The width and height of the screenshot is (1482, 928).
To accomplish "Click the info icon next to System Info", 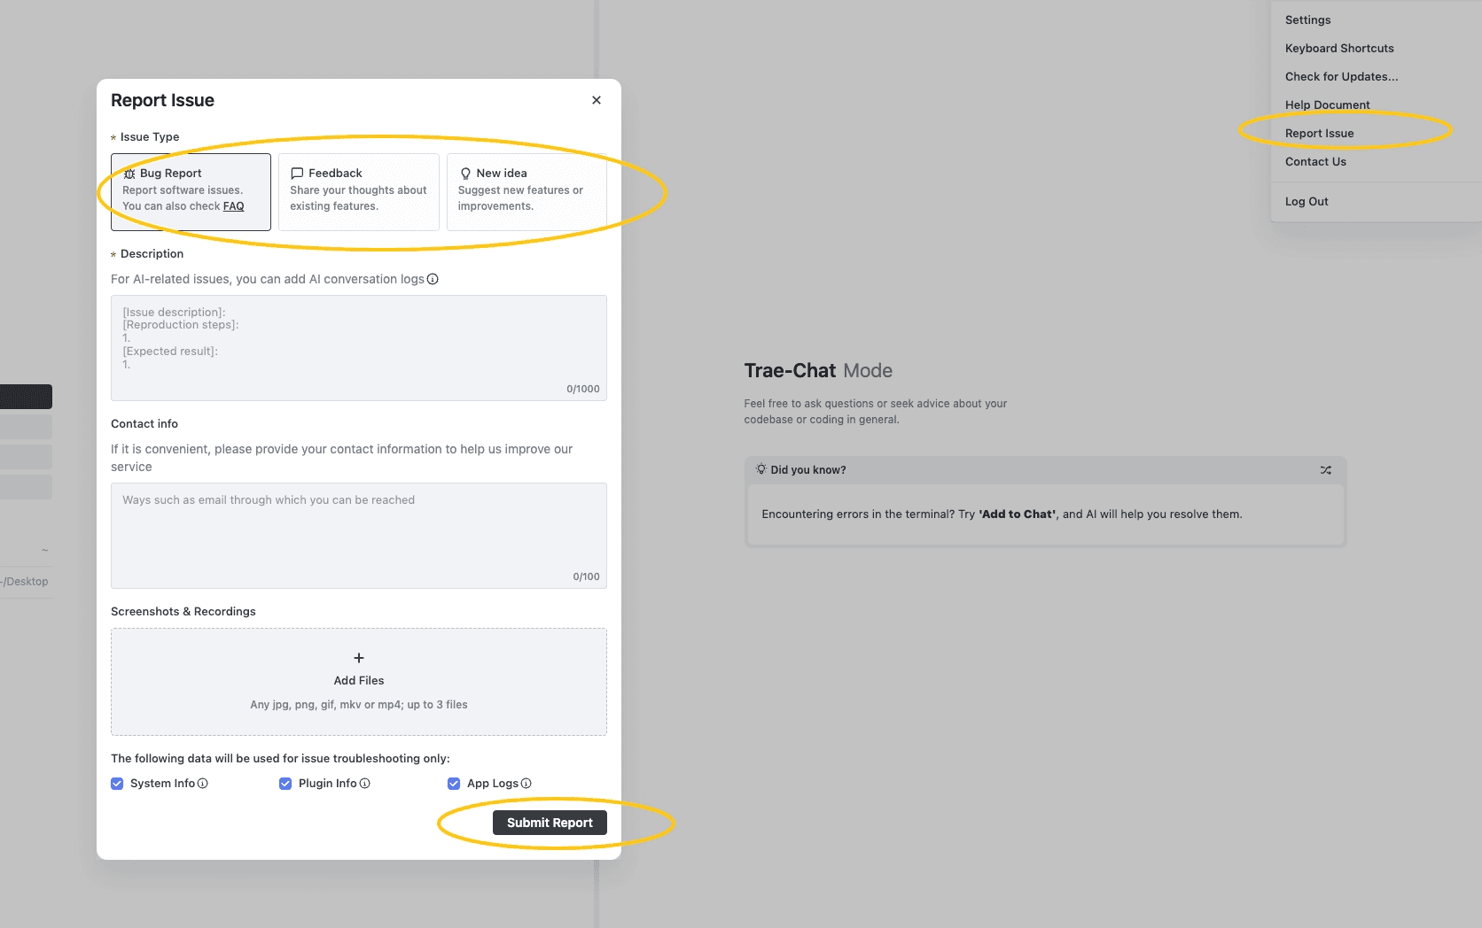I will [x=203, y=783].
